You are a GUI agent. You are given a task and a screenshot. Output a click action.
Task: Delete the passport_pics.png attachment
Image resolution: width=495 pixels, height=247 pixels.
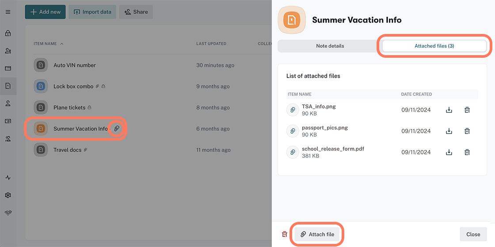[467, 131]
